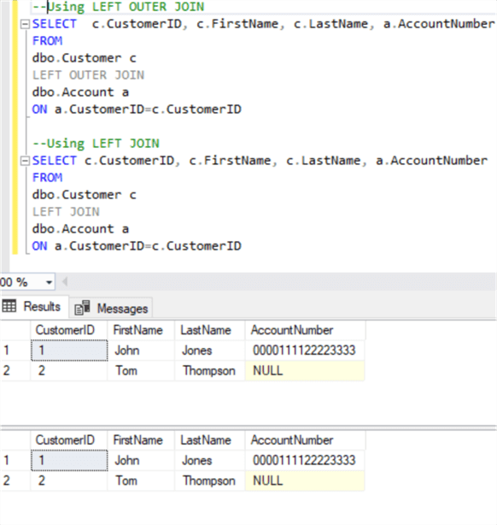Click LastName header in second result grid

click(x=210, y=440)
